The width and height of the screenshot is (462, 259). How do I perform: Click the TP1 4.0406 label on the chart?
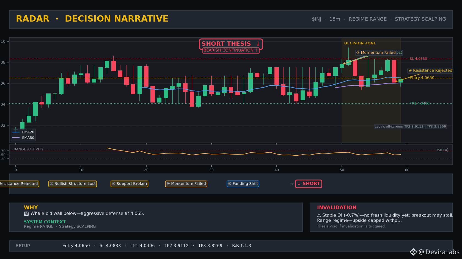pos(419,103)
